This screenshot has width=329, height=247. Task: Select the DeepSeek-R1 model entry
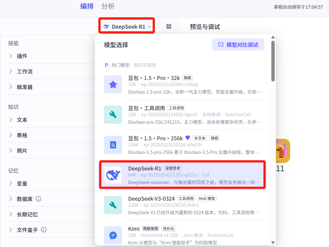(x=182, y=175)
